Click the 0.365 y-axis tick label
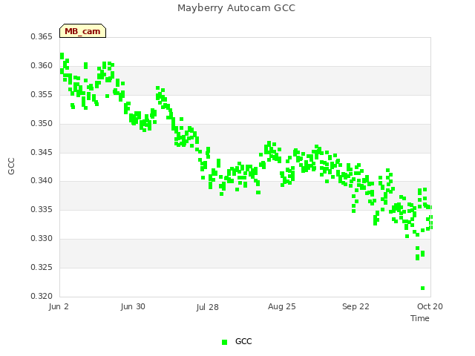475x356 pixels. tap(42, 36)
